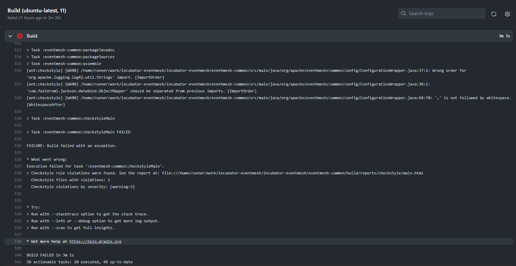
Task: Click 'Build (ubuntu-latest, 11)' title
Action: [37, 11]
